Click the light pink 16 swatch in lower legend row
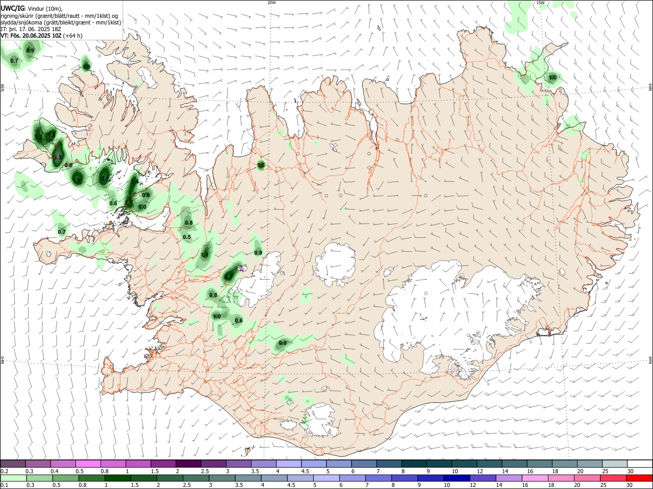Viewport: 653px width, 489px height. [535, 478]
